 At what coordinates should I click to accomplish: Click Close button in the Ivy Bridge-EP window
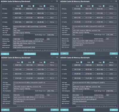tap(114, 110)
